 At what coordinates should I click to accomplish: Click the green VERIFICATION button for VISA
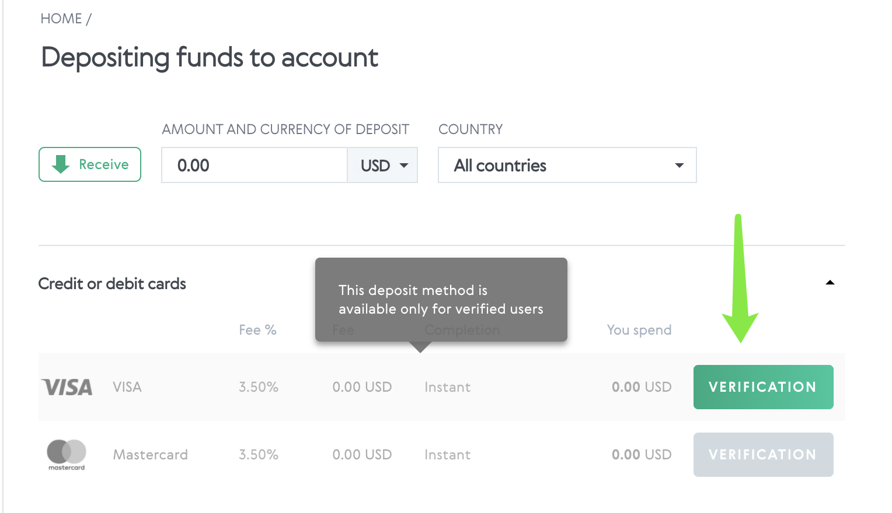point(762,387)
